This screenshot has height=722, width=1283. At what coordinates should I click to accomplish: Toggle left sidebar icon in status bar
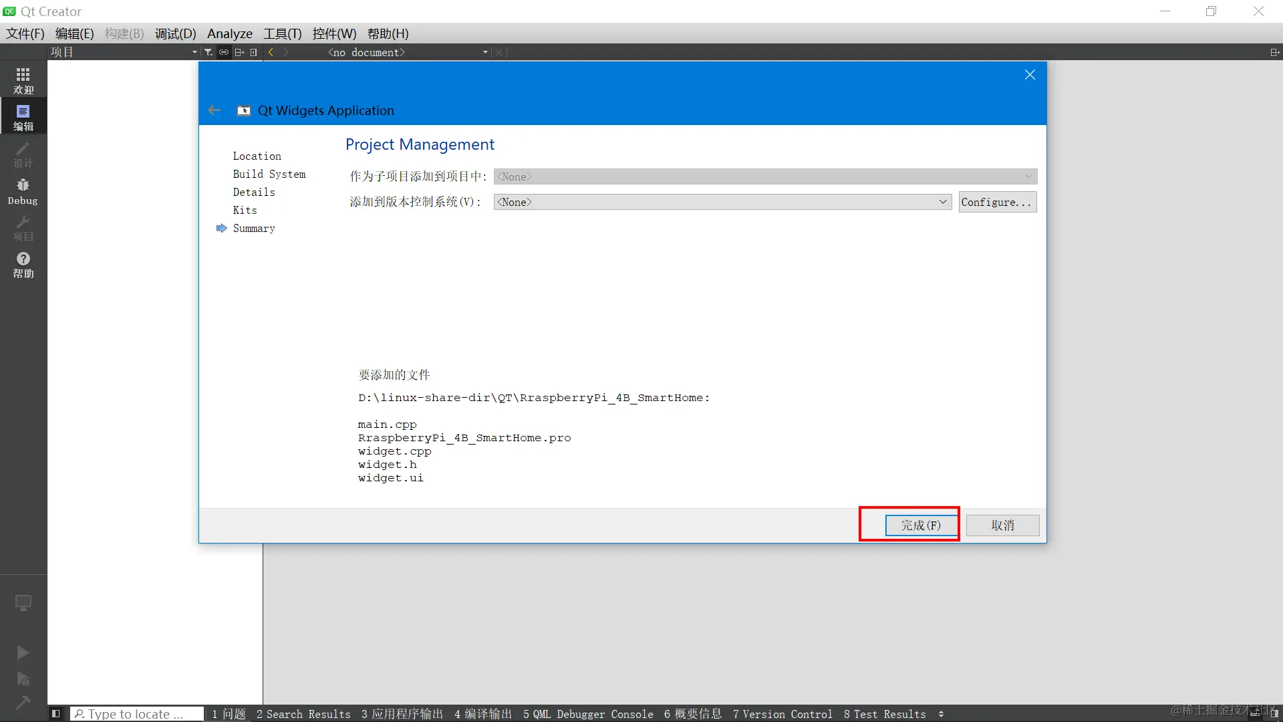56,714
